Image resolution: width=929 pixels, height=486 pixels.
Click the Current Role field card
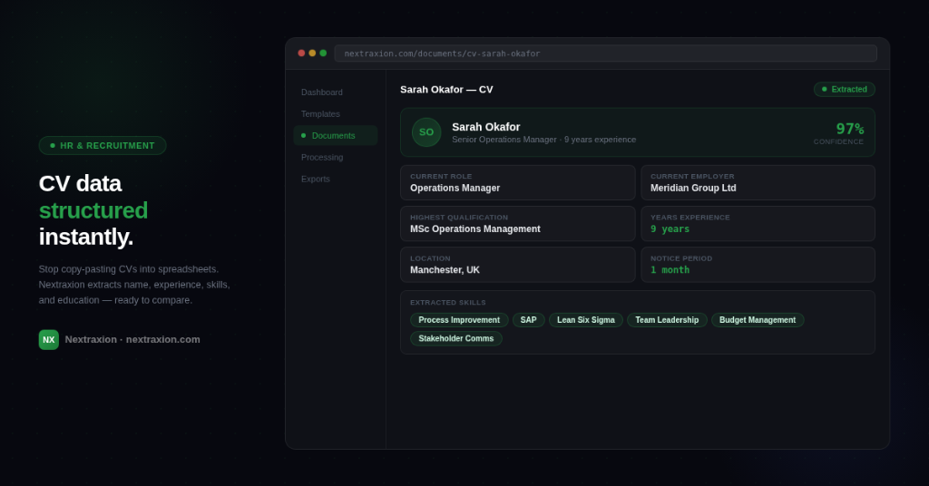click(518, 182)
